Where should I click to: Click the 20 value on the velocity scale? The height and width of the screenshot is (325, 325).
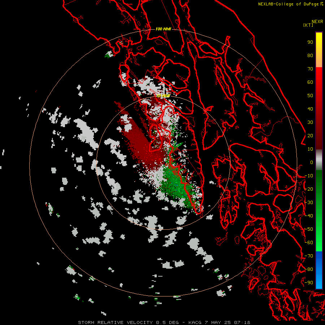310,136
